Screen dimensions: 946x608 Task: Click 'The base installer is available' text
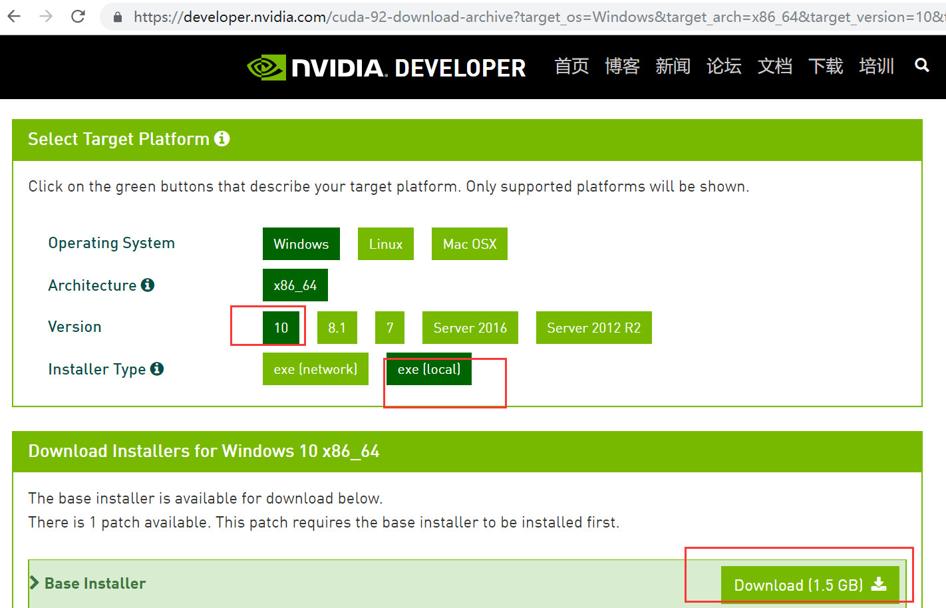click(206, 498)
